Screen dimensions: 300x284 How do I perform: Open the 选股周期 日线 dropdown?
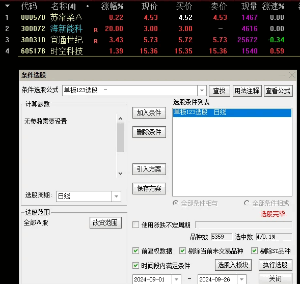(x=116, y=196)
